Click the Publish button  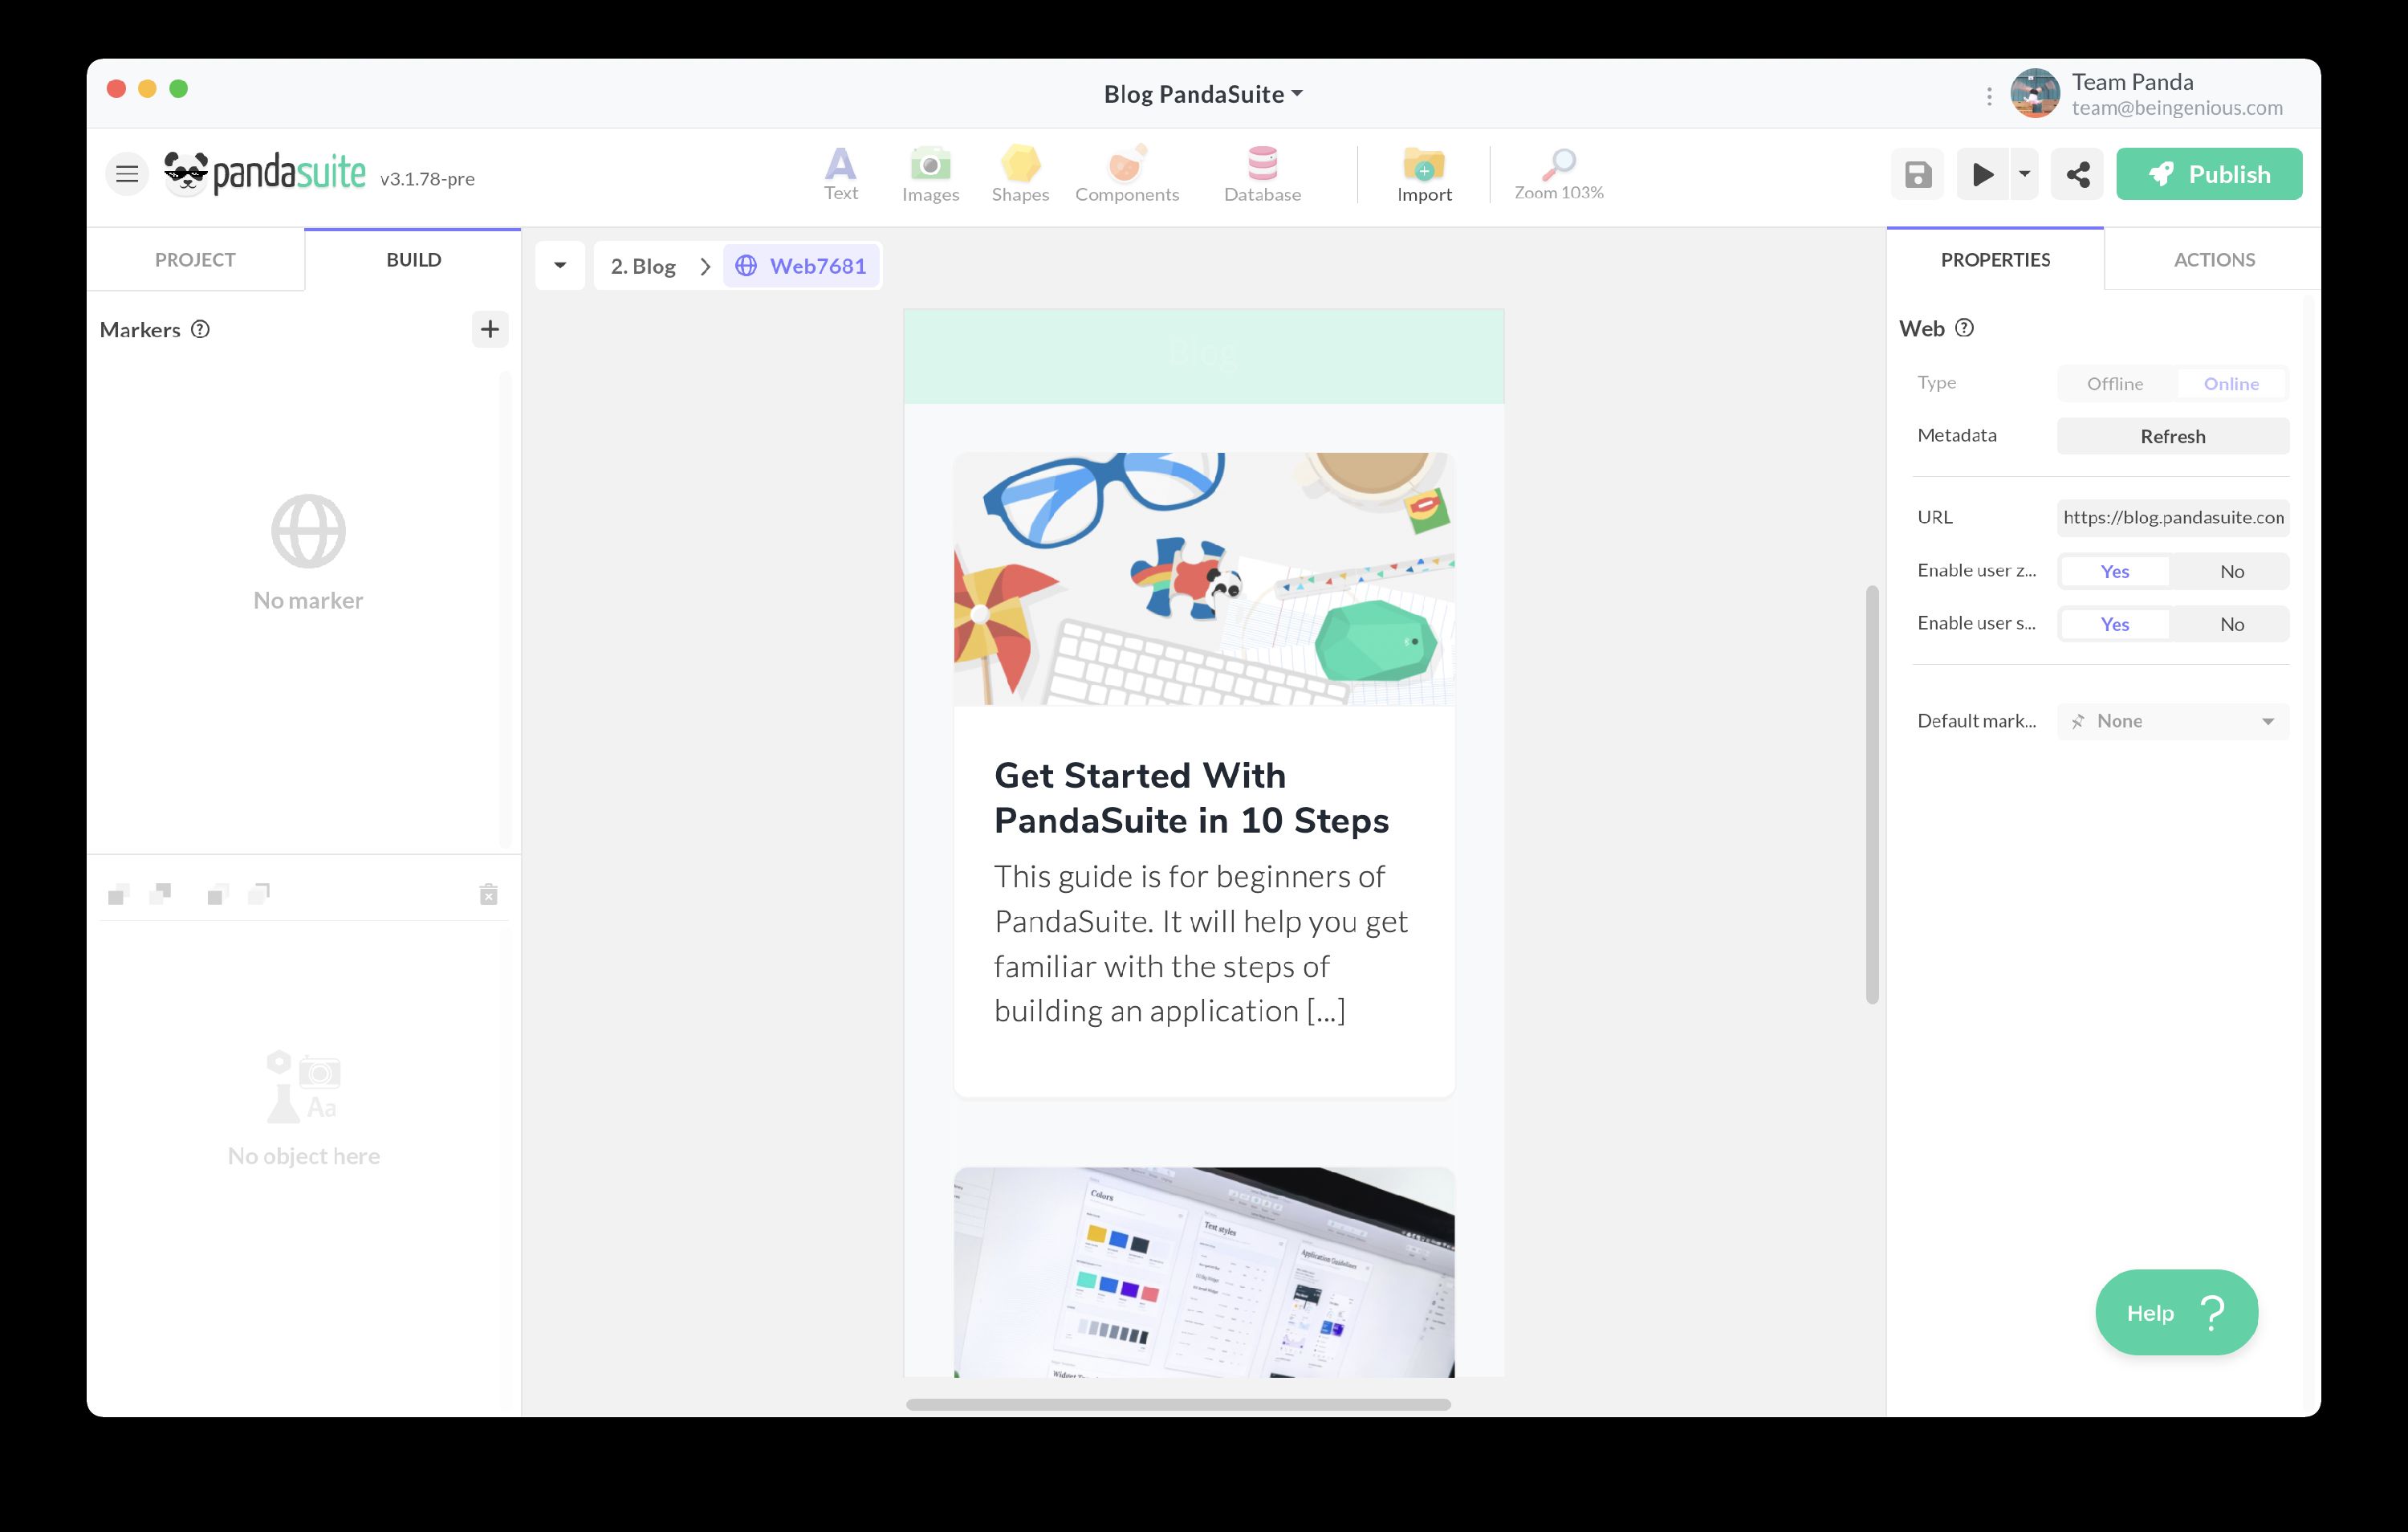[x=2208, y=174]
